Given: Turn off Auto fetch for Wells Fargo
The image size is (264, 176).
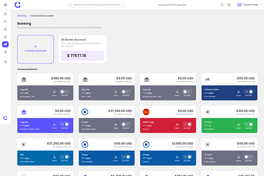Looking at the screenshot, I should (x=187, y=124).
